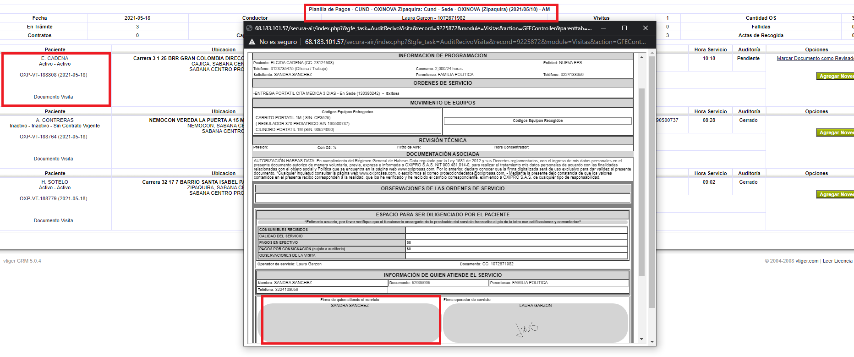Open Documento Visita for A. Contreras
This screenshot has width=854, height=357.
53,159
